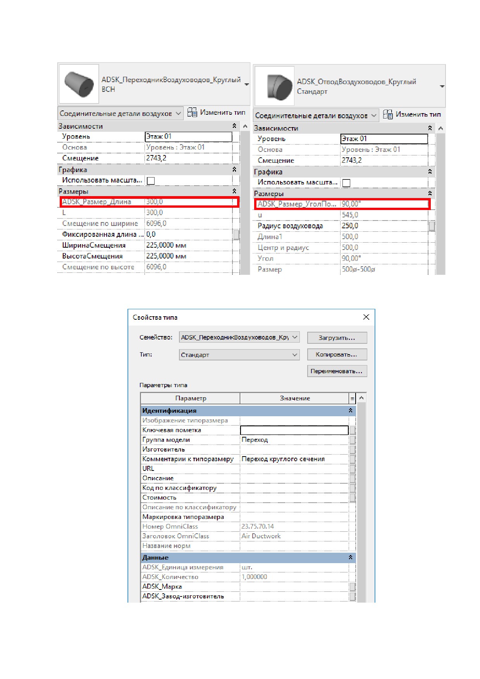Image resolution: width=480 pixels, height=679 pixels.
Task: Click the 'Описание' value field
Action: tap(294, 478)
